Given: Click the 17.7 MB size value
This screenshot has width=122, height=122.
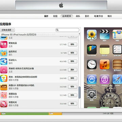Looking at the screenshot, I should click(63, 45).
